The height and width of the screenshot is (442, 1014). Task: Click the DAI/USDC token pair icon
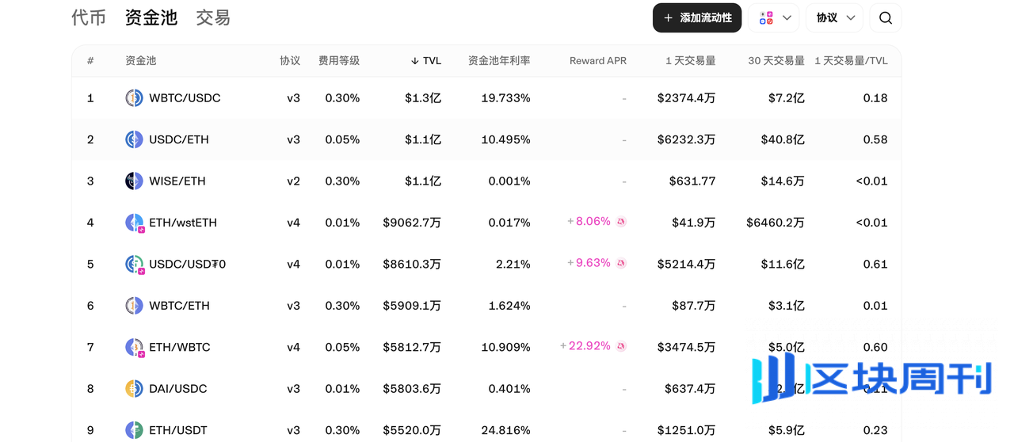coord(134,389)
